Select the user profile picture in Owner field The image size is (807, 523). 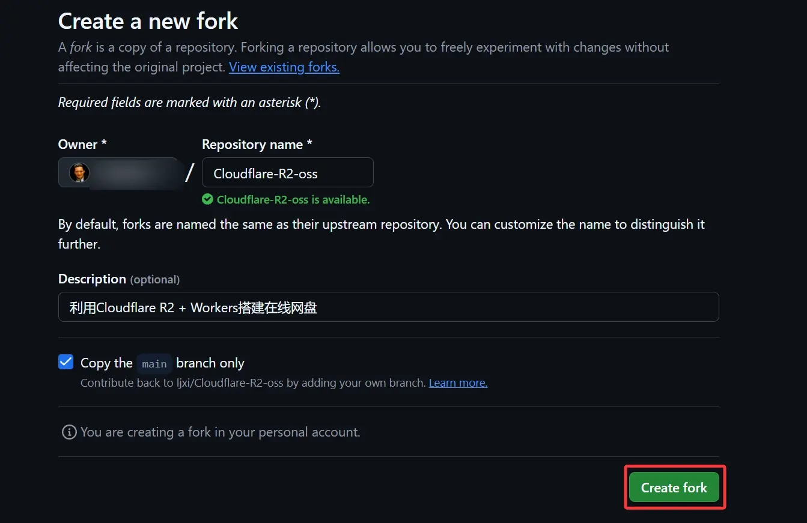(x=78, y=172)
